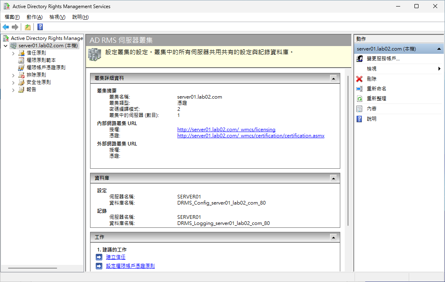
Task: Click the 密碼編譯模式 label
Action: tap(125, 109)
